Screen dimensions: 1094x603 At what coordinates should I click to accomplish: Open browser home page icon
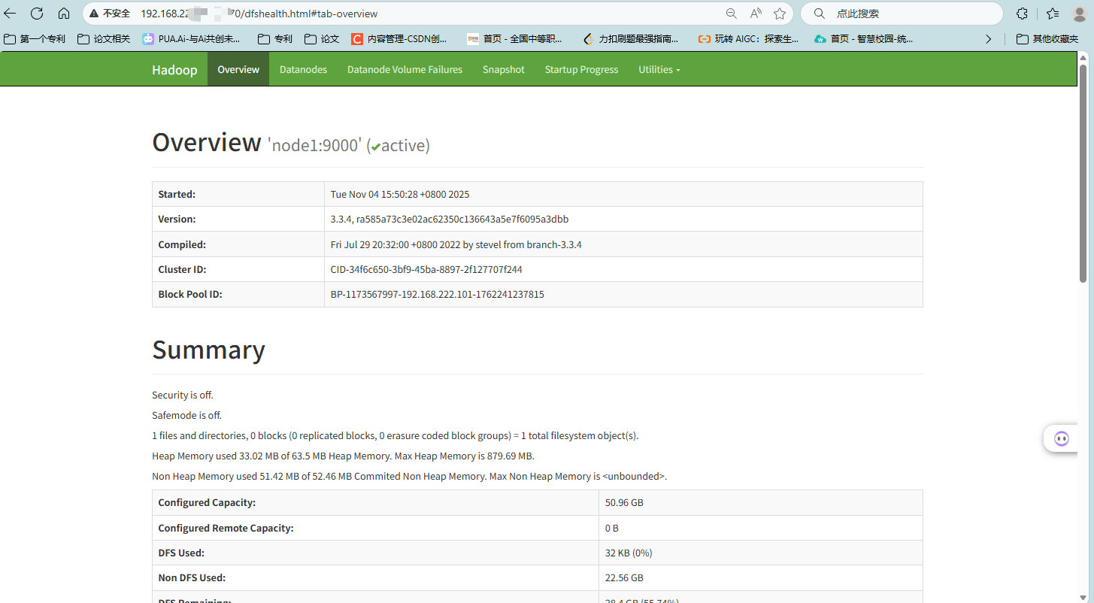(64, 14)
